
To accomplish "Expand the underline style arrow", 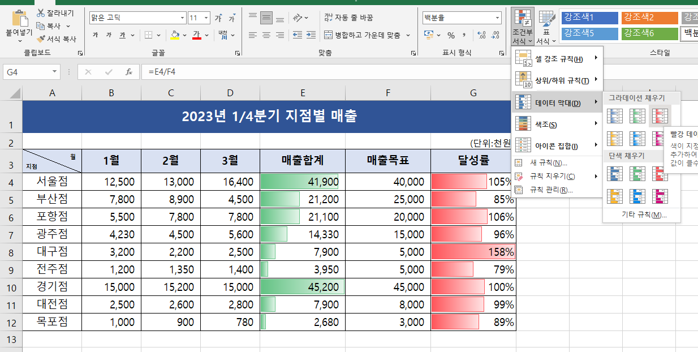I will coord(131,35).
